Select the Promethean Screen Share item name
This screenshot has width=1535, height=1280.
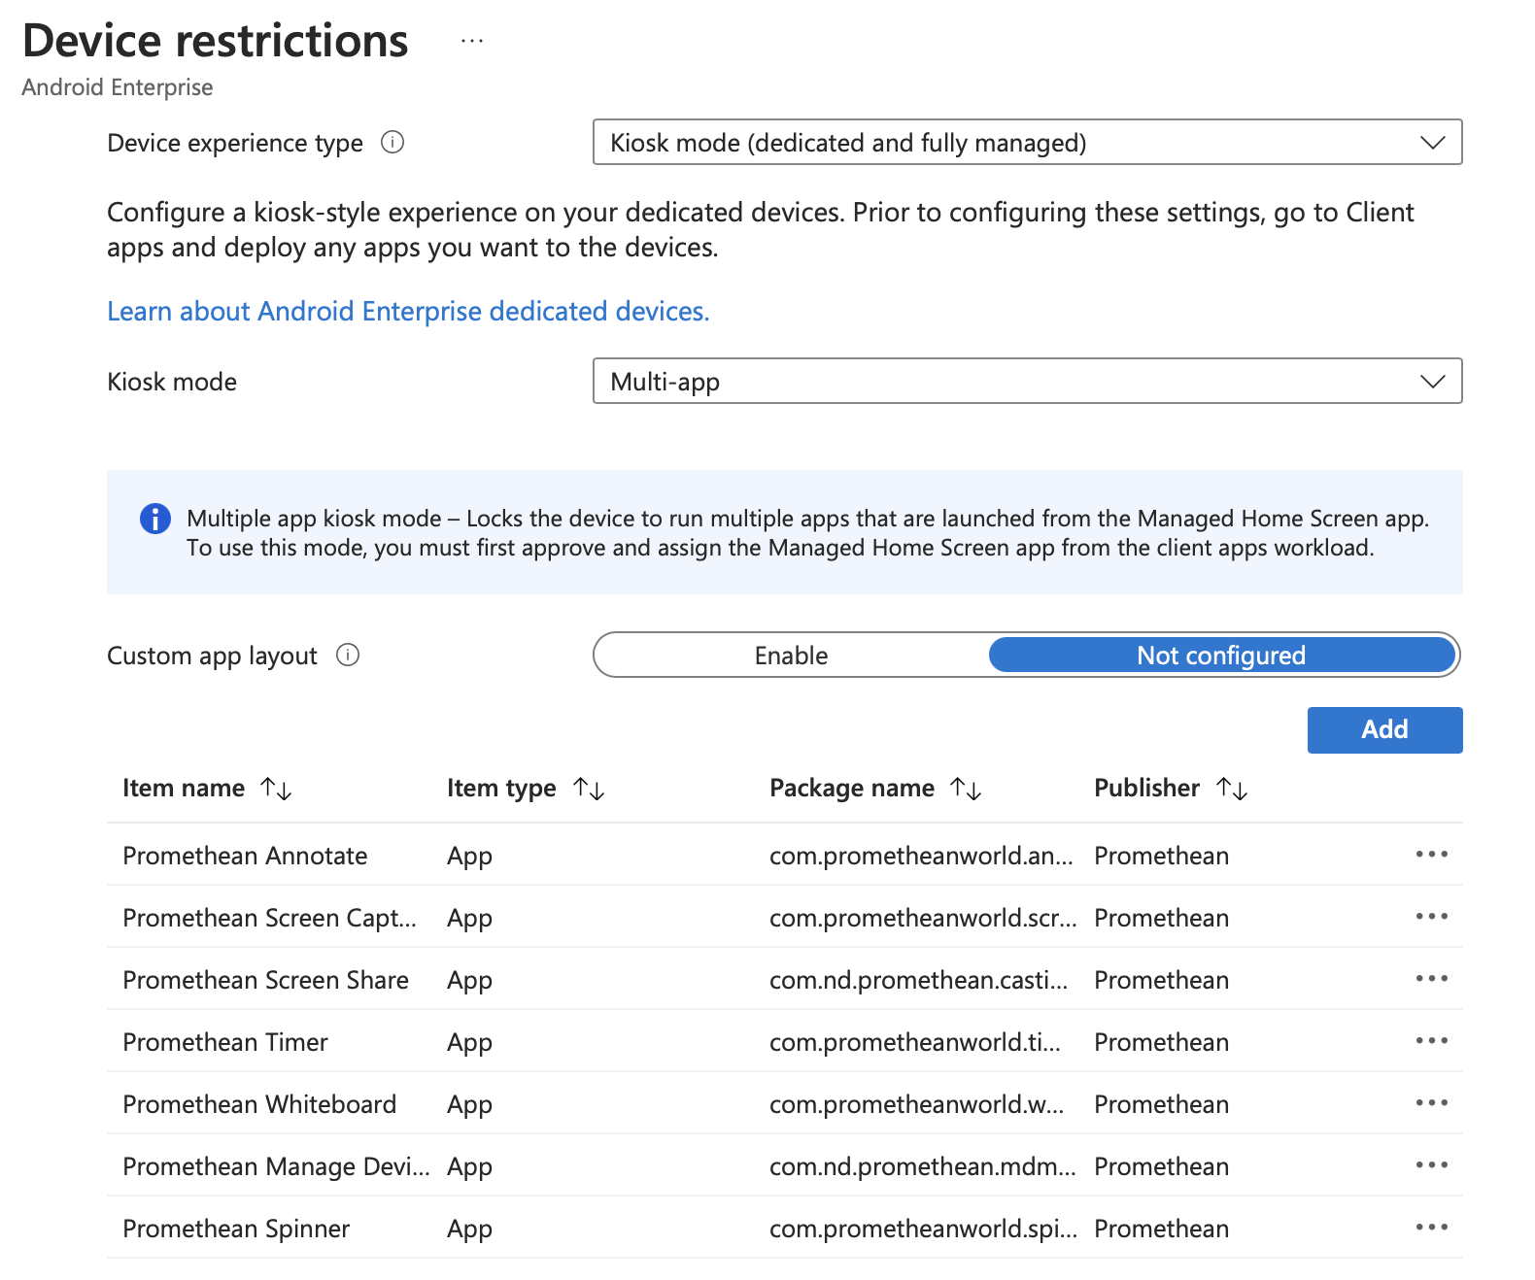pos(265,980)
